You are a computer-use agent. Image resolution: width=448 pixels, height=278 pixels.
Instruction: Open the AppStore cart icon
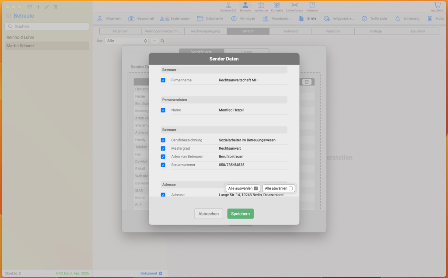(x=437, y=6)
